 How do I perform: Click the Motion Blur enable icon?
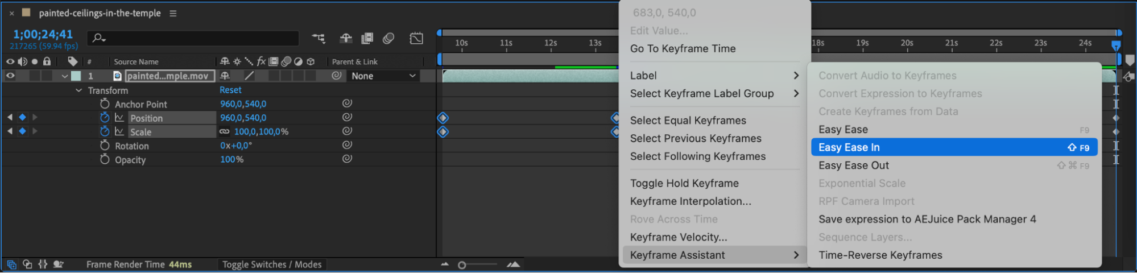(x=389, y=38)
